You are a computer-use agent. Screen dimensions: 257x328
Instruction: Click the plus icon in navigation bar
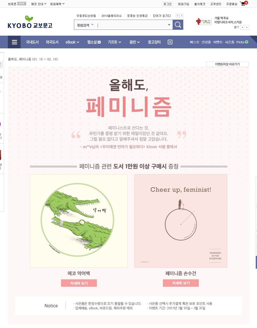click(x=170, y=42)
